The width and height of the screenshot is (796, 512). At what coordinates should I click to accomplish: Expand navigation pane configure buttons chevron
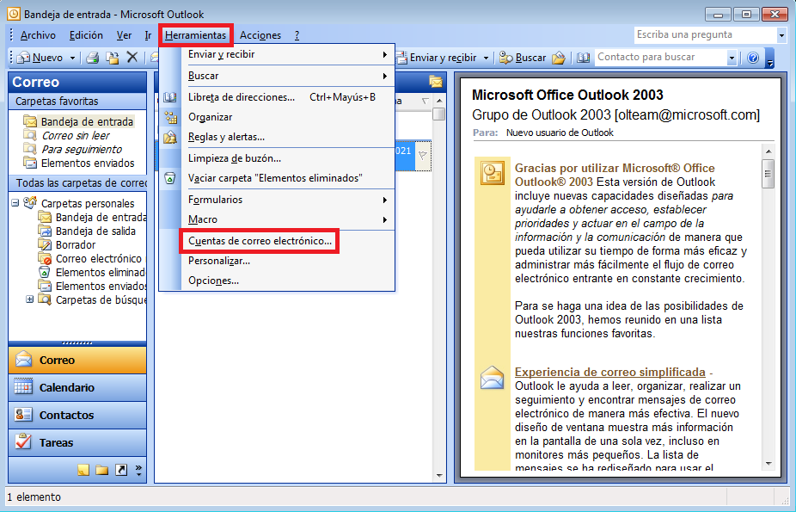pos(138,470)
